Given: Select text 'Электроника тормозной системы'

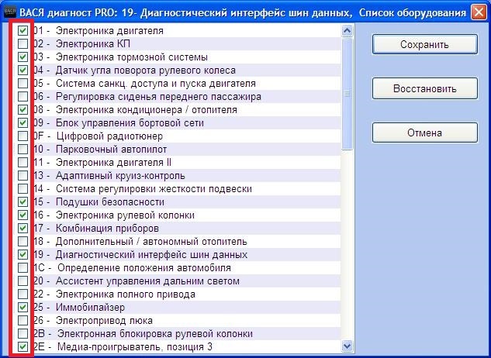Looking at the screenshot, I should pyautogui.click(x=132, y=57).
